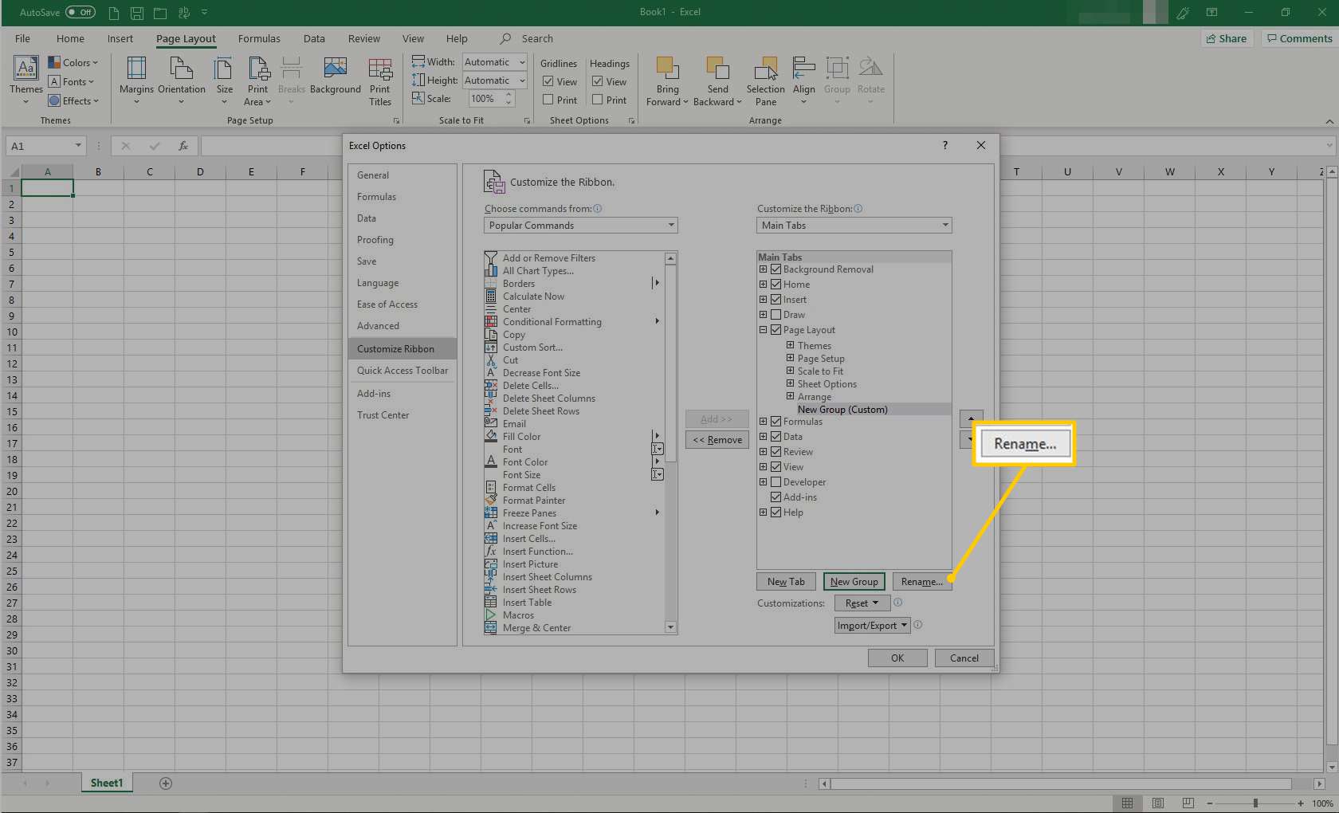Open Page Setup dialog launcher

pyautogui.click(x=396, y=120)
